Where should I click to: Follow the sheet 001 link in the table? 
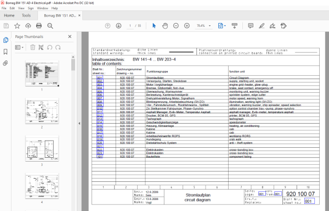pos(100,78)
